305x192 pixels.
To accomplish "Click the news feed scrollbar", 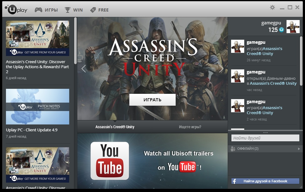I will click(75, 41).
